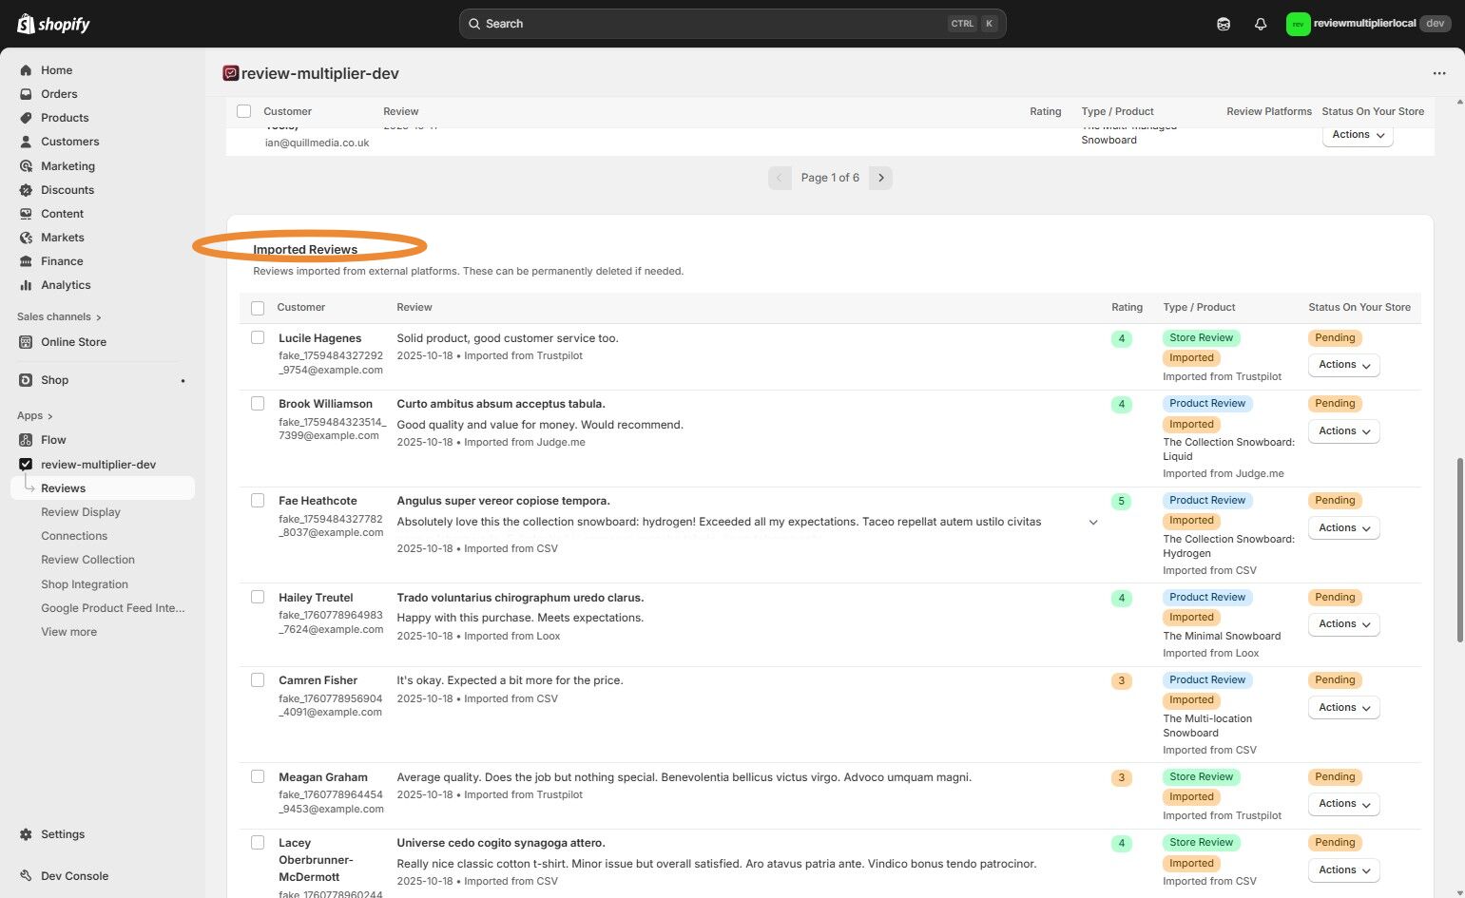Open Actions dropdown for Meagan Graham
1465x898 pixels.
pyautogui.click(x=1344, y=804)
